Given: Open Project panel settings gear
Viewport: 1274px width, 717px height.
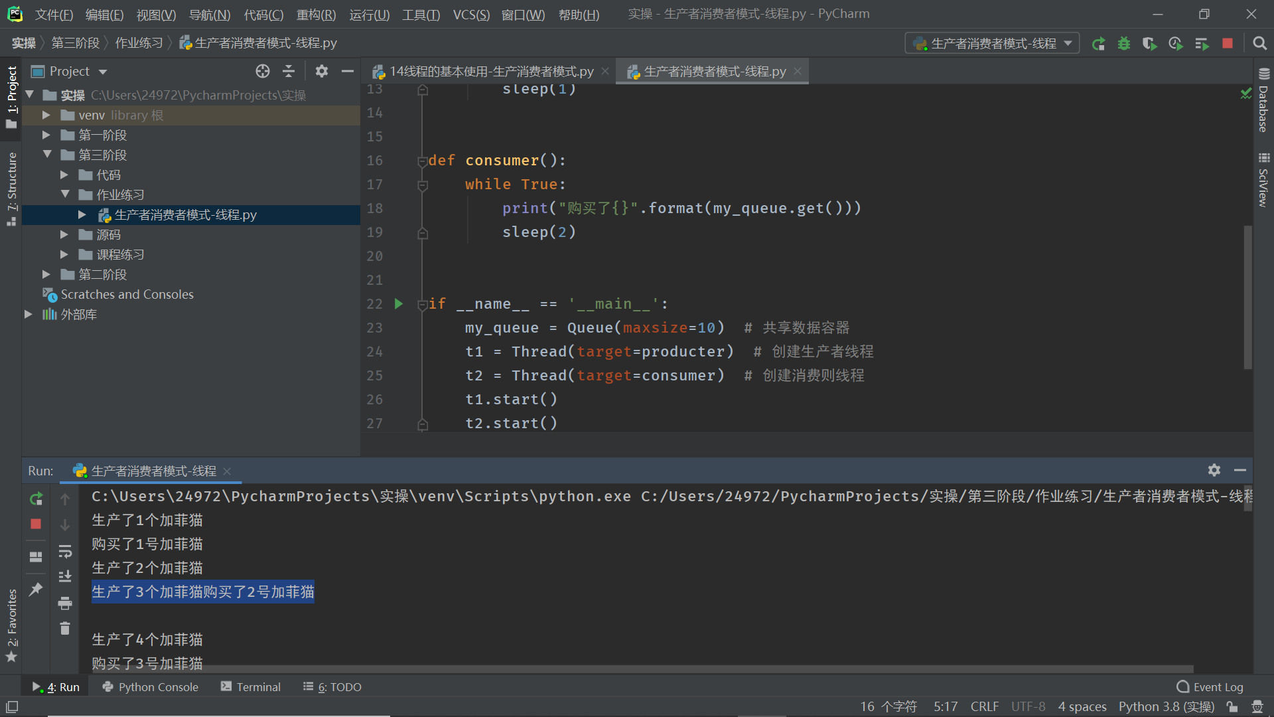Looking at the screenshot, I should (322, 71).
